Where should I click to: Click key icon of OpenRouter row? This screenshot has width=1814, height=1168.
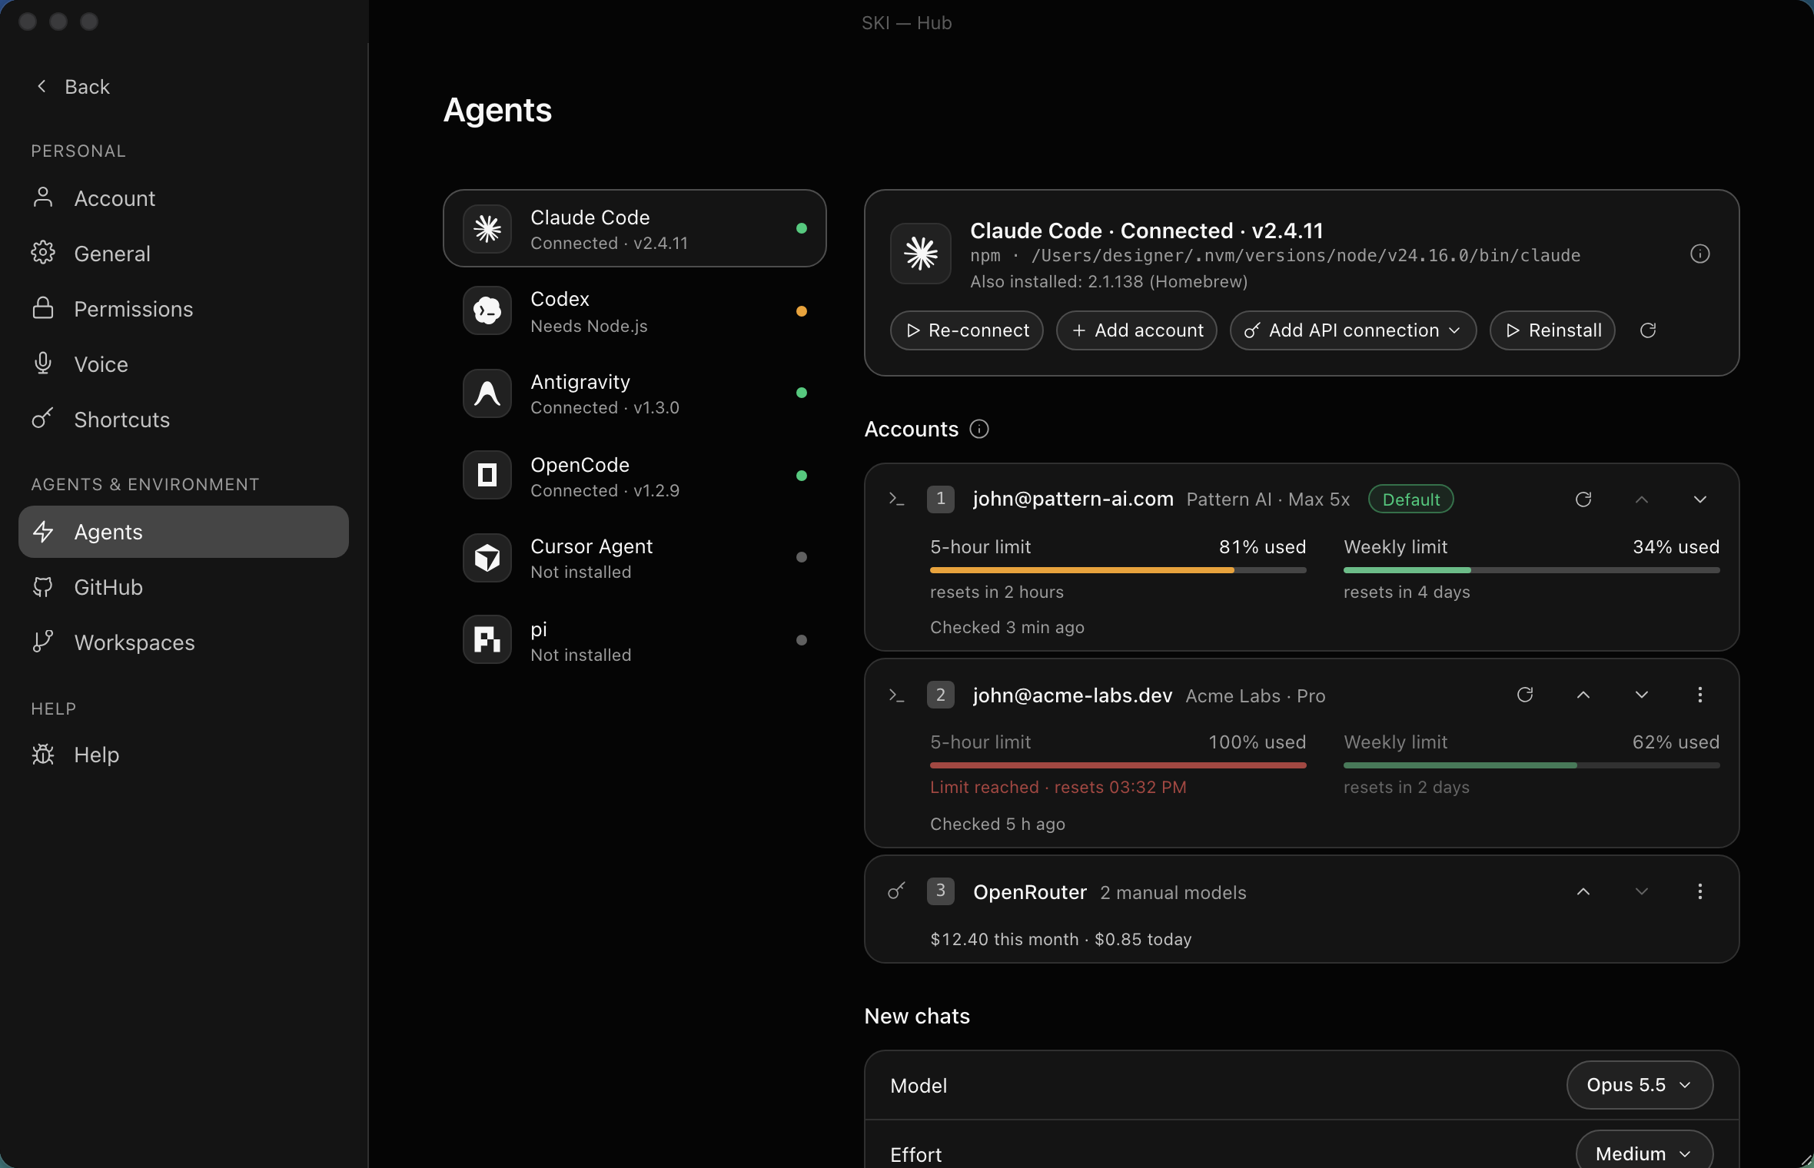(896, 891)
